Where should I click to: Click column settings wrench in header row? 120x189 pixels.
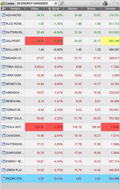pos(3,9)
